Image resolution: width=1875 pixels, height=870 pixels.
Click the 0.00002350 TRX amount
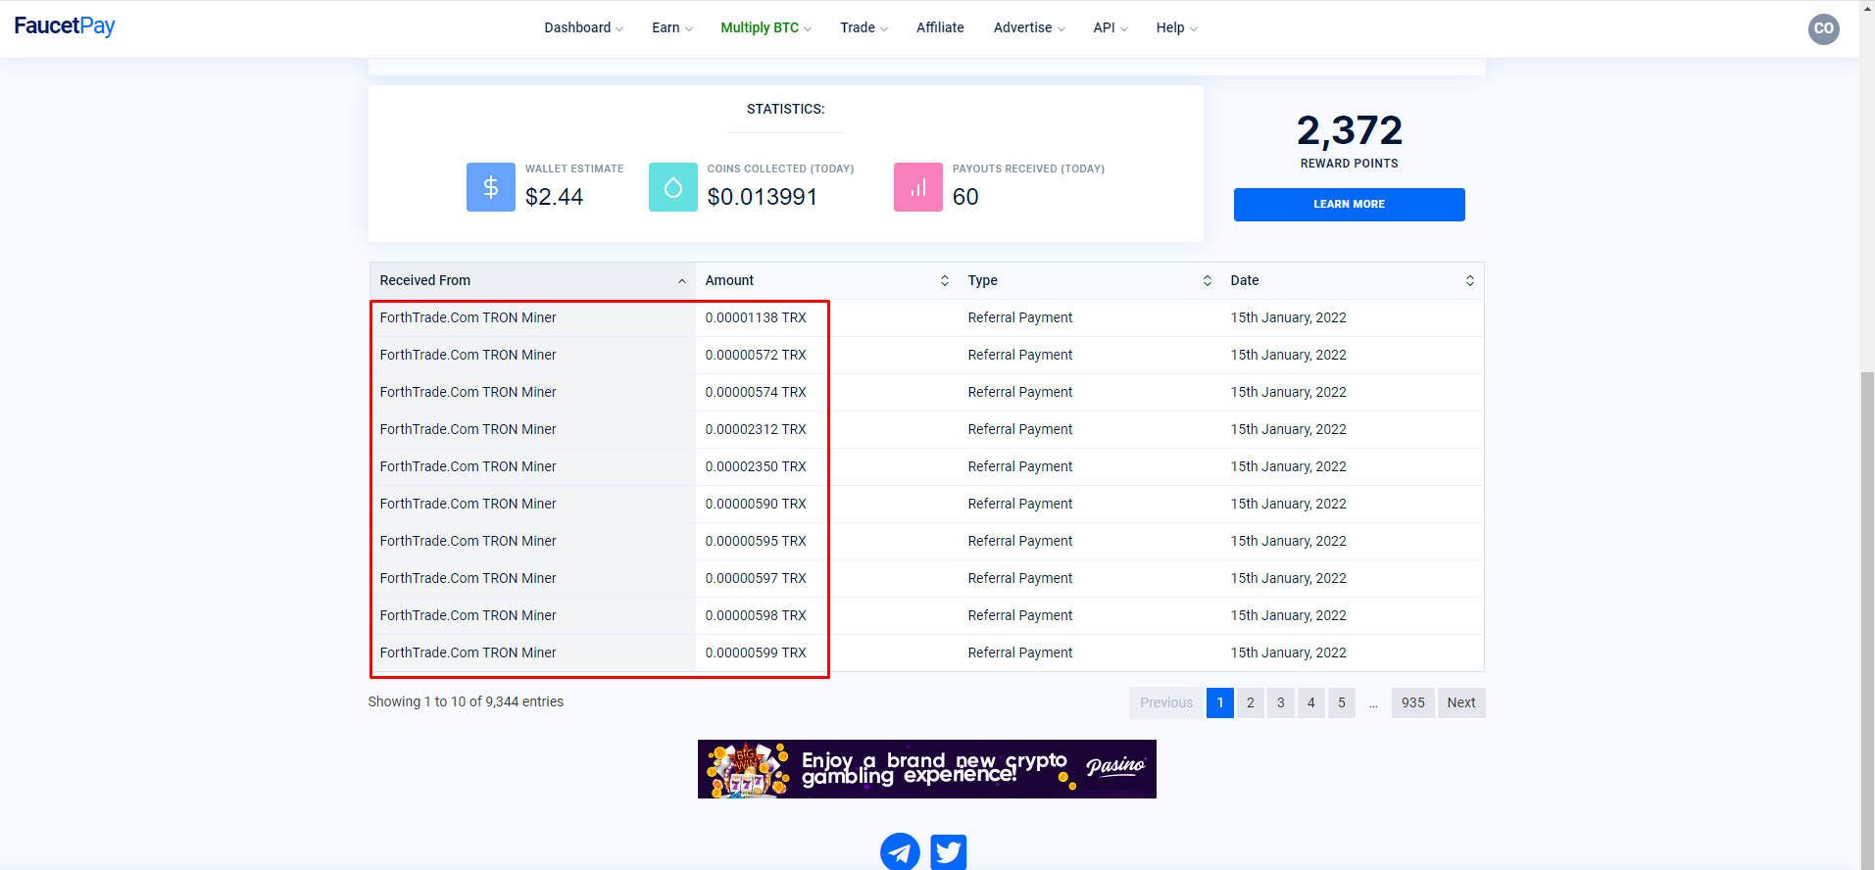point(756,466)
